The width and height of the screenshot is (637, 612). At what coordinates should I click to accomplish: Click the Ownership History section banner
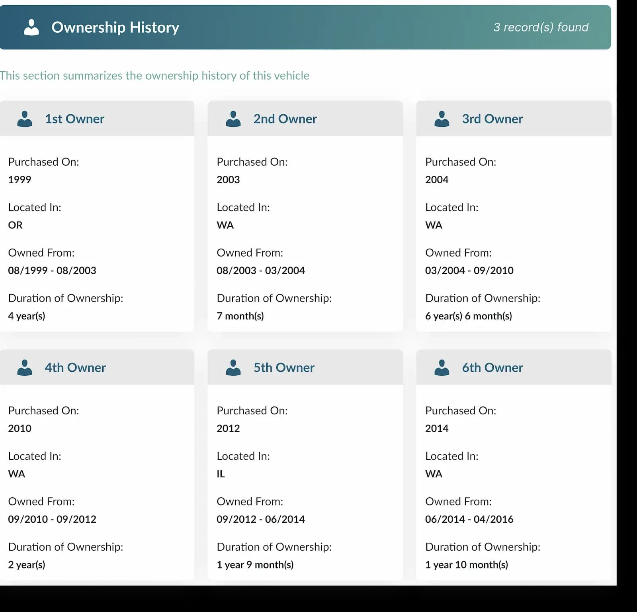coord(307,27)
